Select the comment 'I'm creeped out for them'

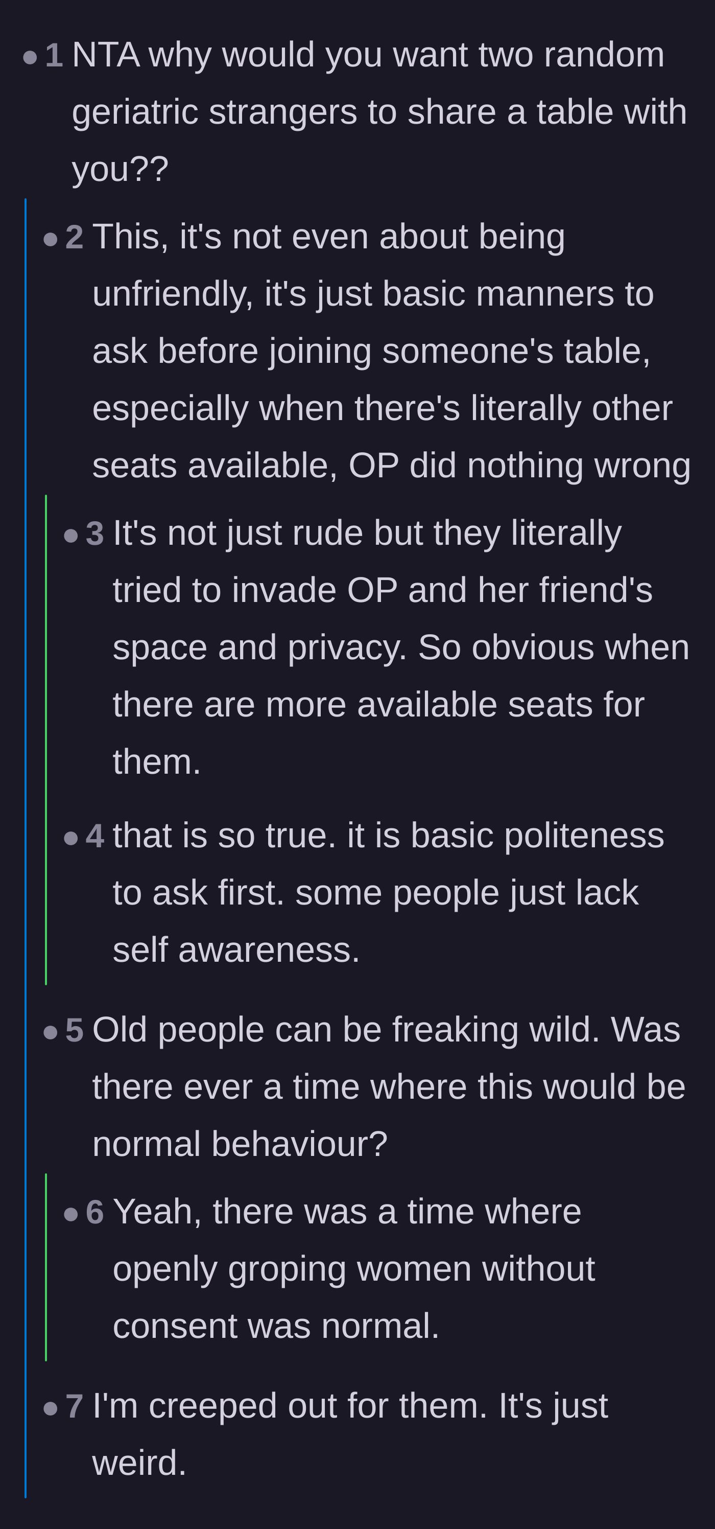(350, 1434)
